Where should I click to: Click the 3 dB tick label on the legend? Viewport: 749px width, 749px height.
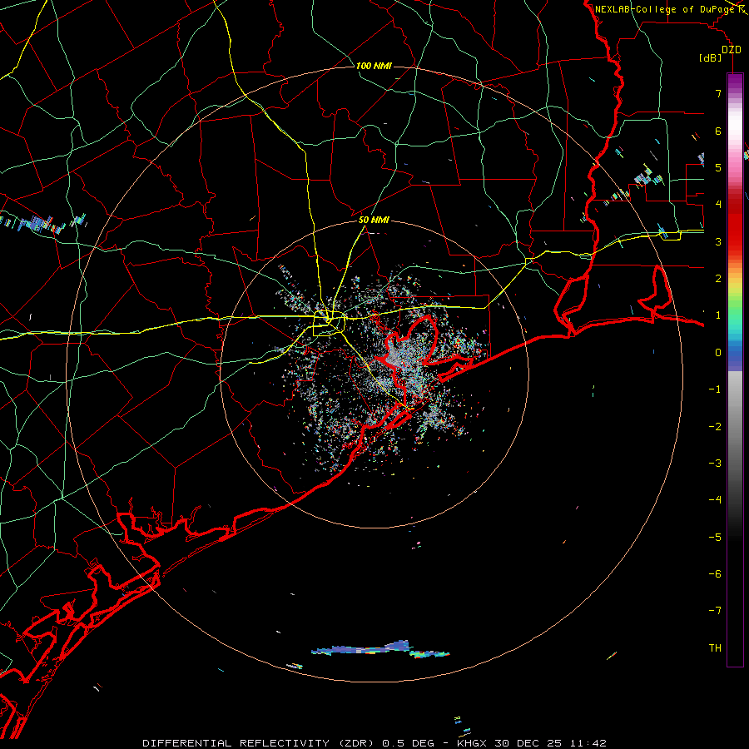718,241
